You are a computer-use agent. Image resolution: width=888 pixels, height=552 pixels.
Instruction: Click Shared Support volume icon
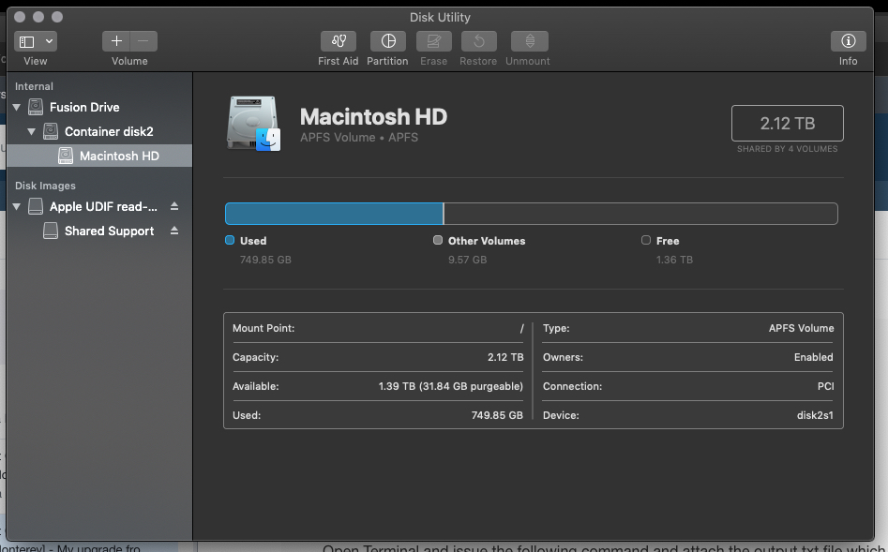point(51,231)
